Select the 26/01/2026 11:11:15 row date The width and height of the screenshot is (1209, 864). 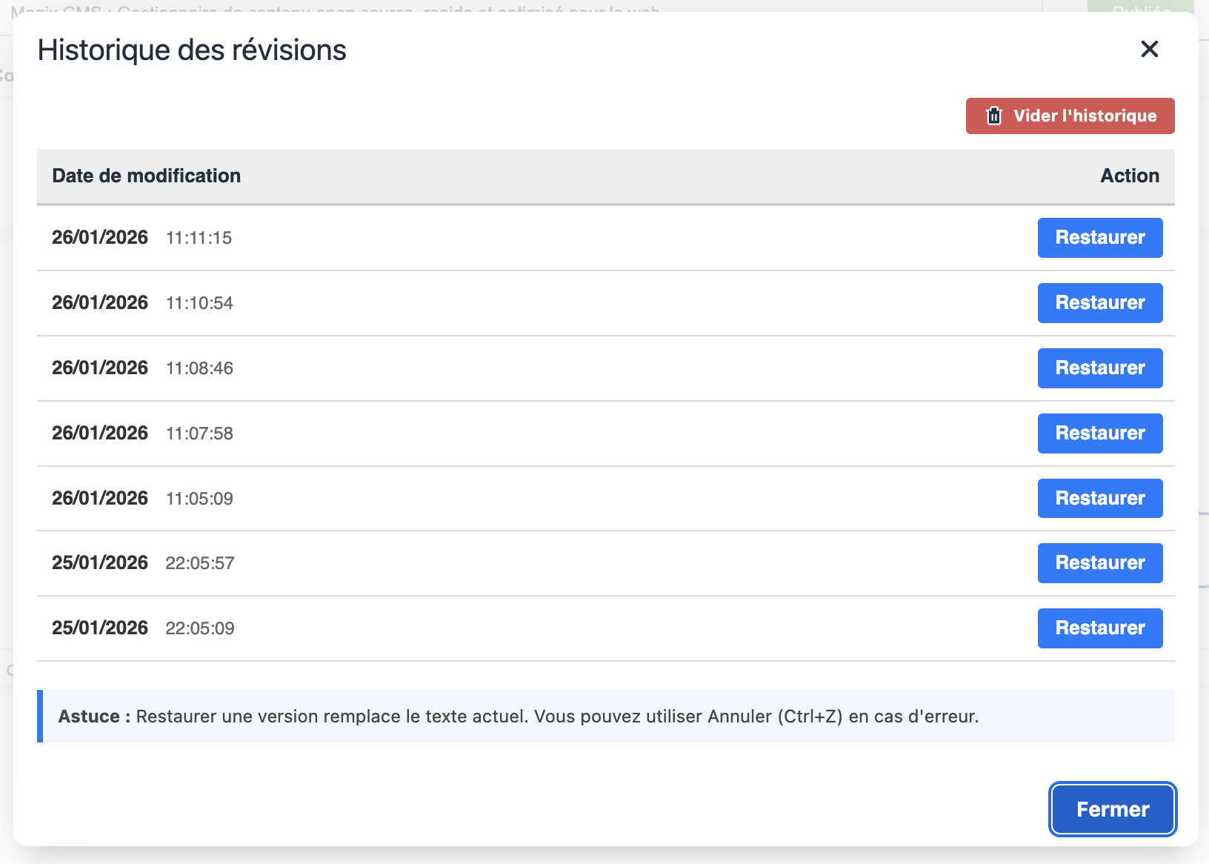[100, 238]
